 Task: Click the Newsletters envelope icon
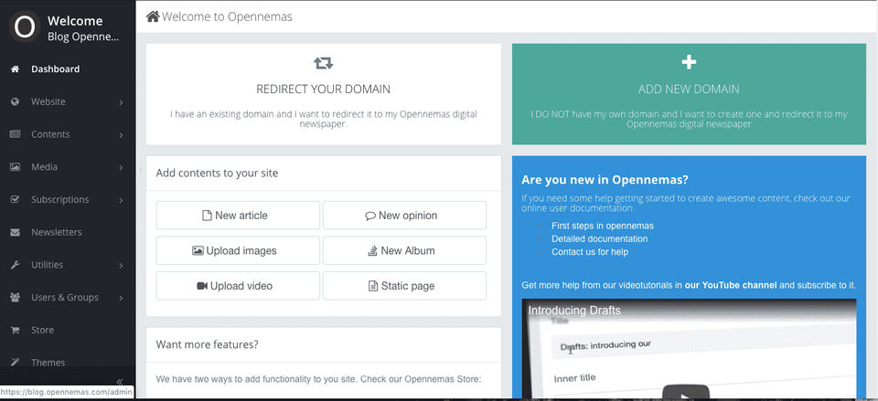click(x=15, y=232)
